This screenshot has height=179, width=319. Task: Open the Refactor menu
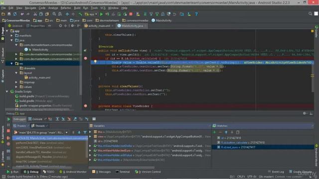(x=66, y=8)
